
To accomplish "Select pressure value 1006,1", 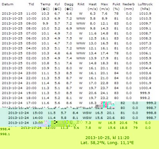I will click(x=145, y=53).
